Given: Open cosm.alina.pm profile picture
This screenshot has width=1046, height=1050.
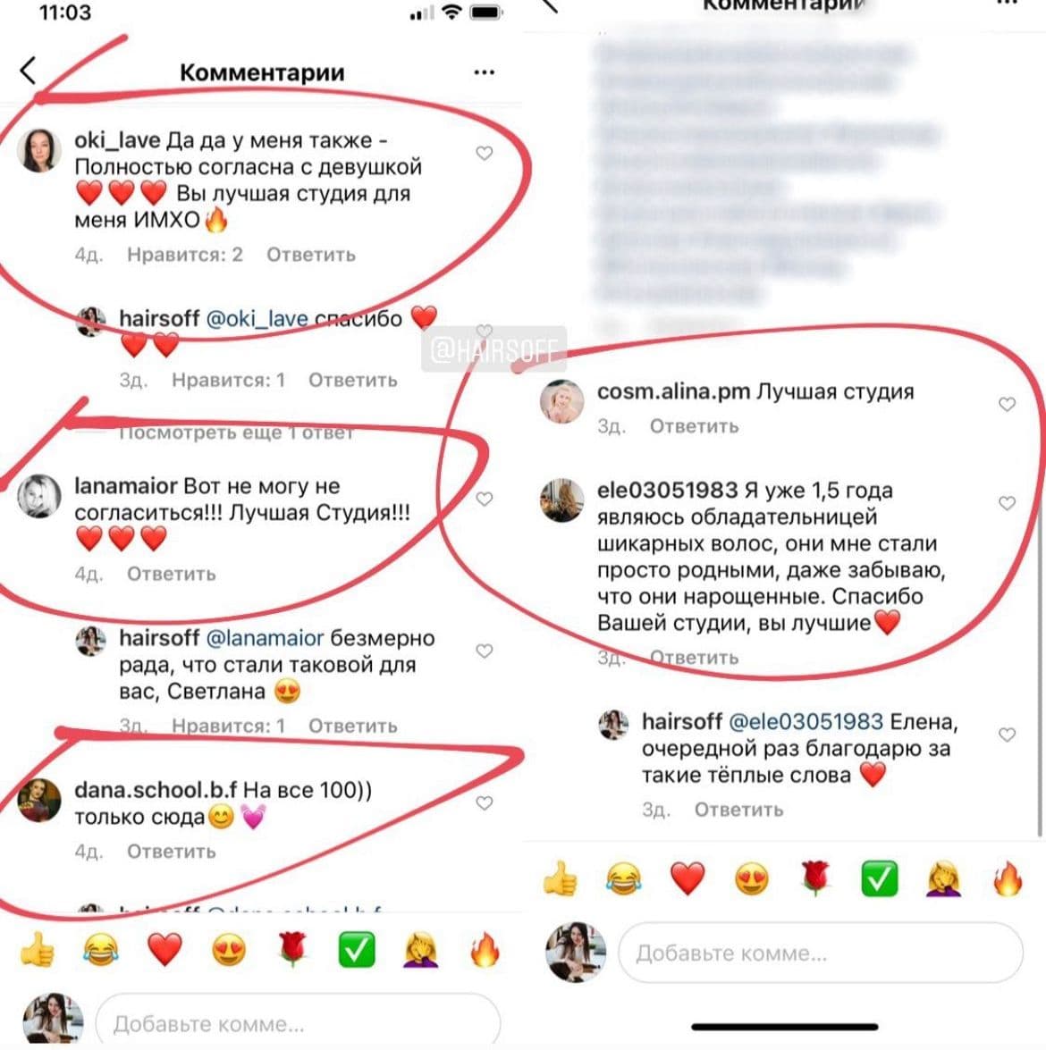Looking at the screenshot, I should click(x=561, y=402).
